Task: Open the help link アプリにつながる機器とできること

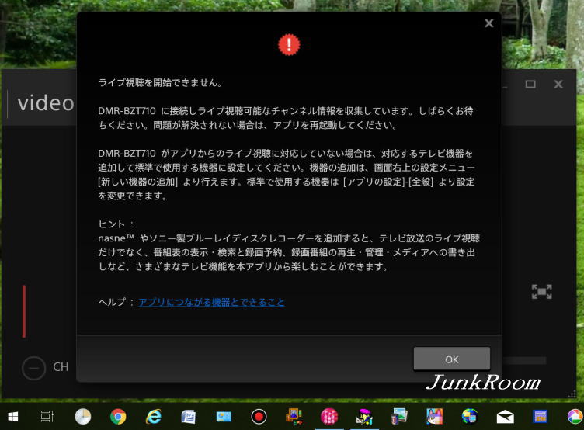Action: click(x=211, y=302)
